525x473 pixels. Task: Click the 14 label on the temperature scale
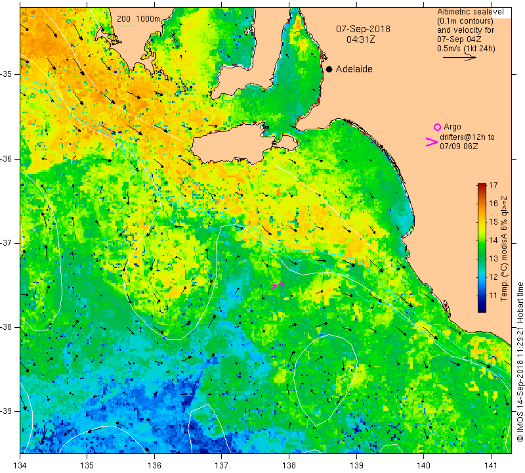[493, 240]
